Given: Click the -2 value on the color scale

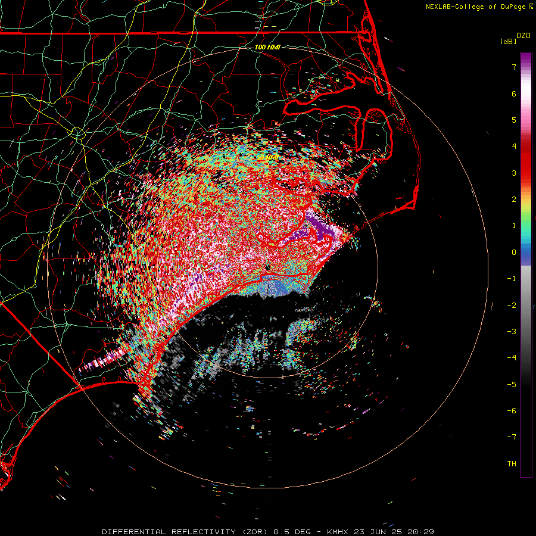Looking at the screenshot, I should [x=512, y=306].
